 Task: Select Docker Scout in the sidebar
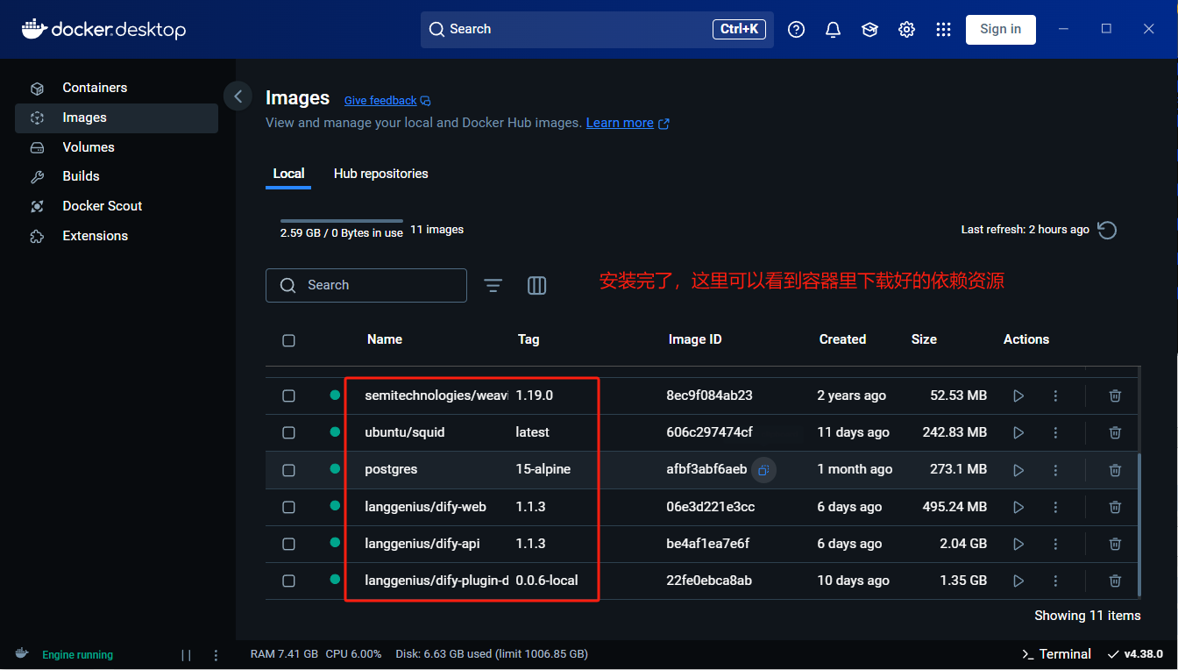(103, 205)
